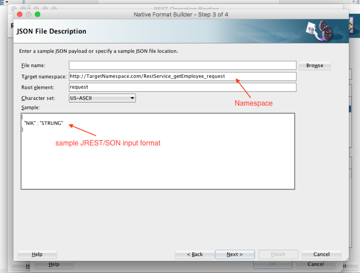Open Help for JSON File Description
This screenshot has width=360, height=273.
(x=37, y=254)
